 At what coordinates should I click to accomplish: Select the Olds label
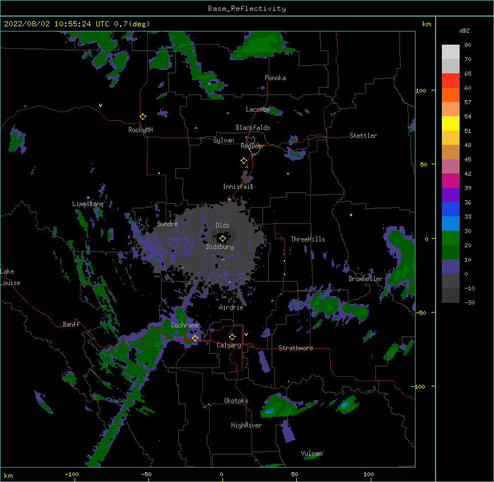click(x=222, y=226)
